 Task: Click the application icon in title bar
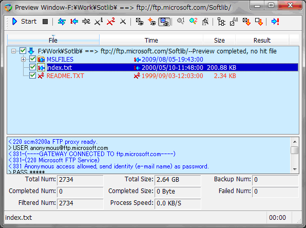[x=8, y=8]
